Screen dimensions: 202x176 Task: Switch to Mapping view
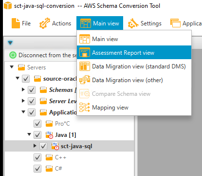point(134,108)
